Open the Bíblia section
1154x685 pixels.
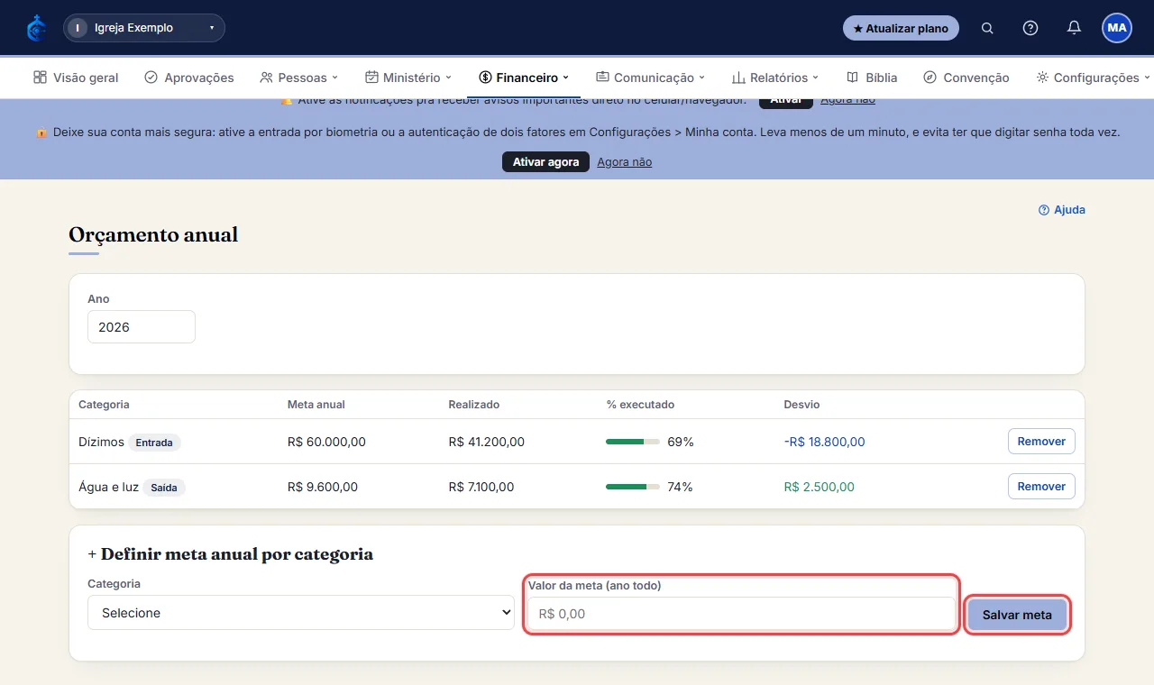[x=872, y=78]
